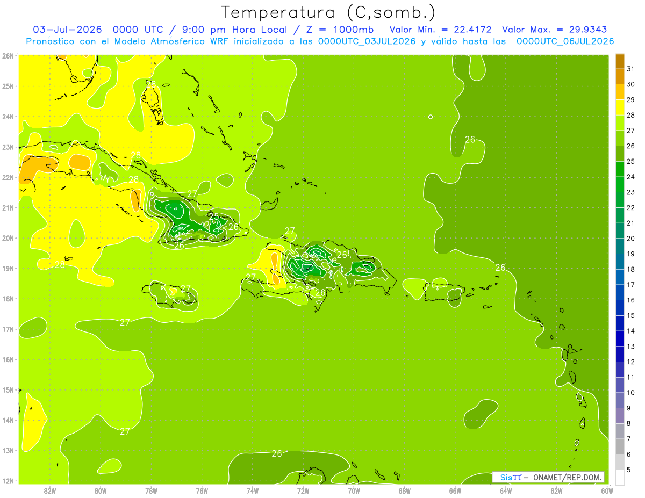
Task: Click the 'Valor Min. = 22.4172' readout
Action: tap(441, 30)
